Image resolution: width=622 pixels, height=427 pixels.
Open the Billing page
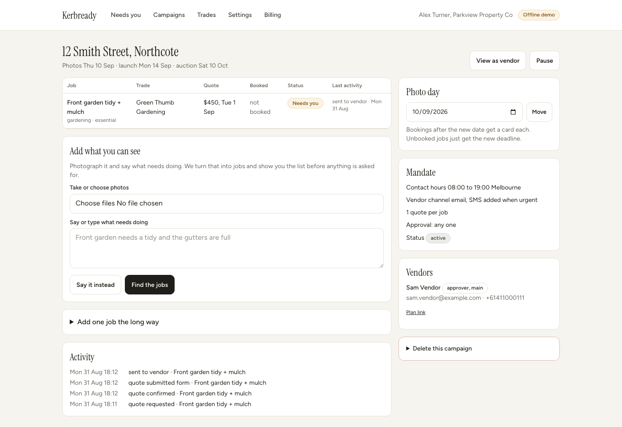pos(272,15)
